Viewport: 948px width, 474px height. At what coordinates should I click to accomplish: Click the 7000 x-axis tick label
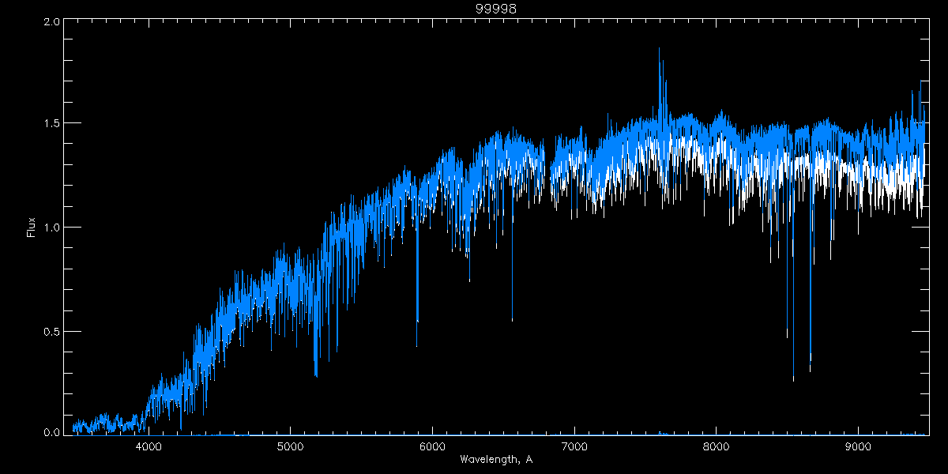pos(574,446)
